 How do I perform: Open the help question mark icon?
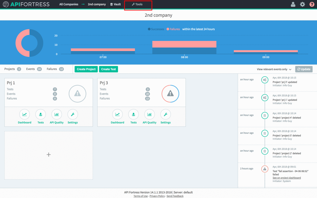point(312,4)
